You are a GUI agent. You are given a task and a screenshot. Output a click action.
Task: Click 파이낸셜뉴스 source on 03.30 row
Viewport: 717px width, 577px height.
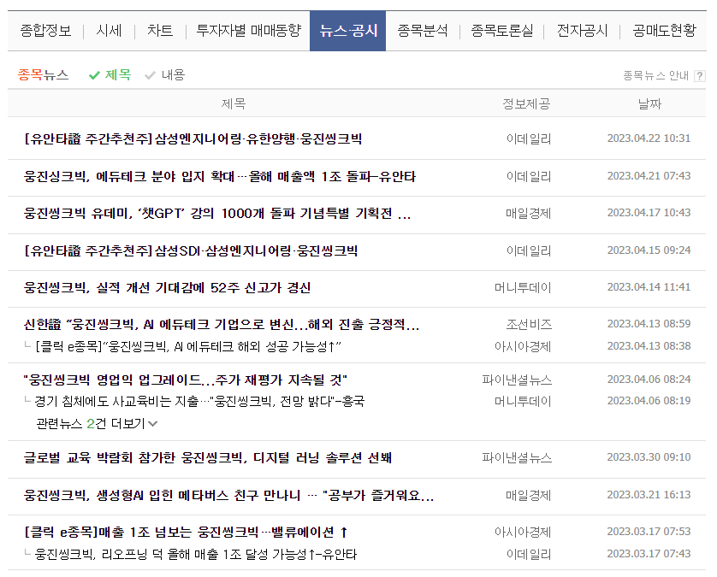[517, 457]
